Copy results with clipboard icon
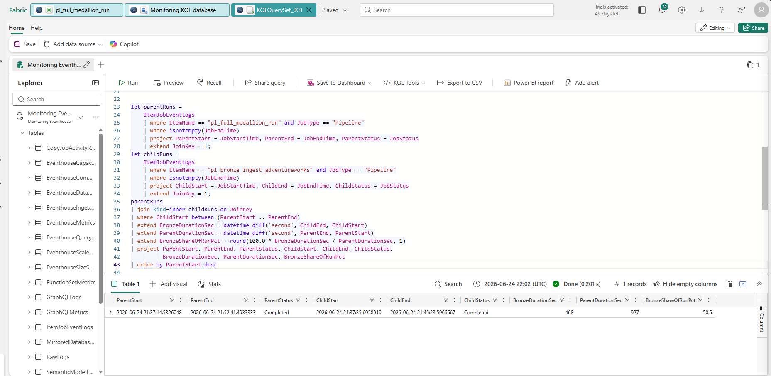The width and height of the screenshot is (771, 376). pos(729,284)
